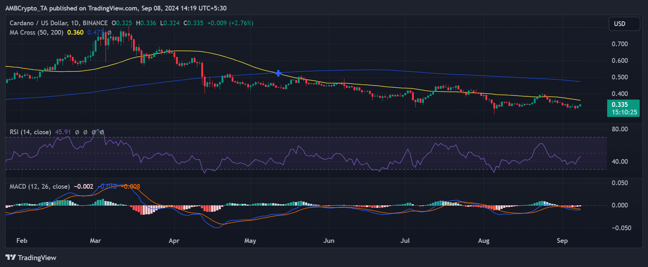Click the low price L0.324 value
Screen dimensions: 648x267
click(x=170, y=23)
